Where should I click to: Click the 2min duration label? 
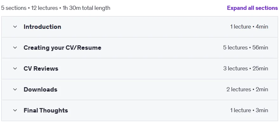(262, 89)
